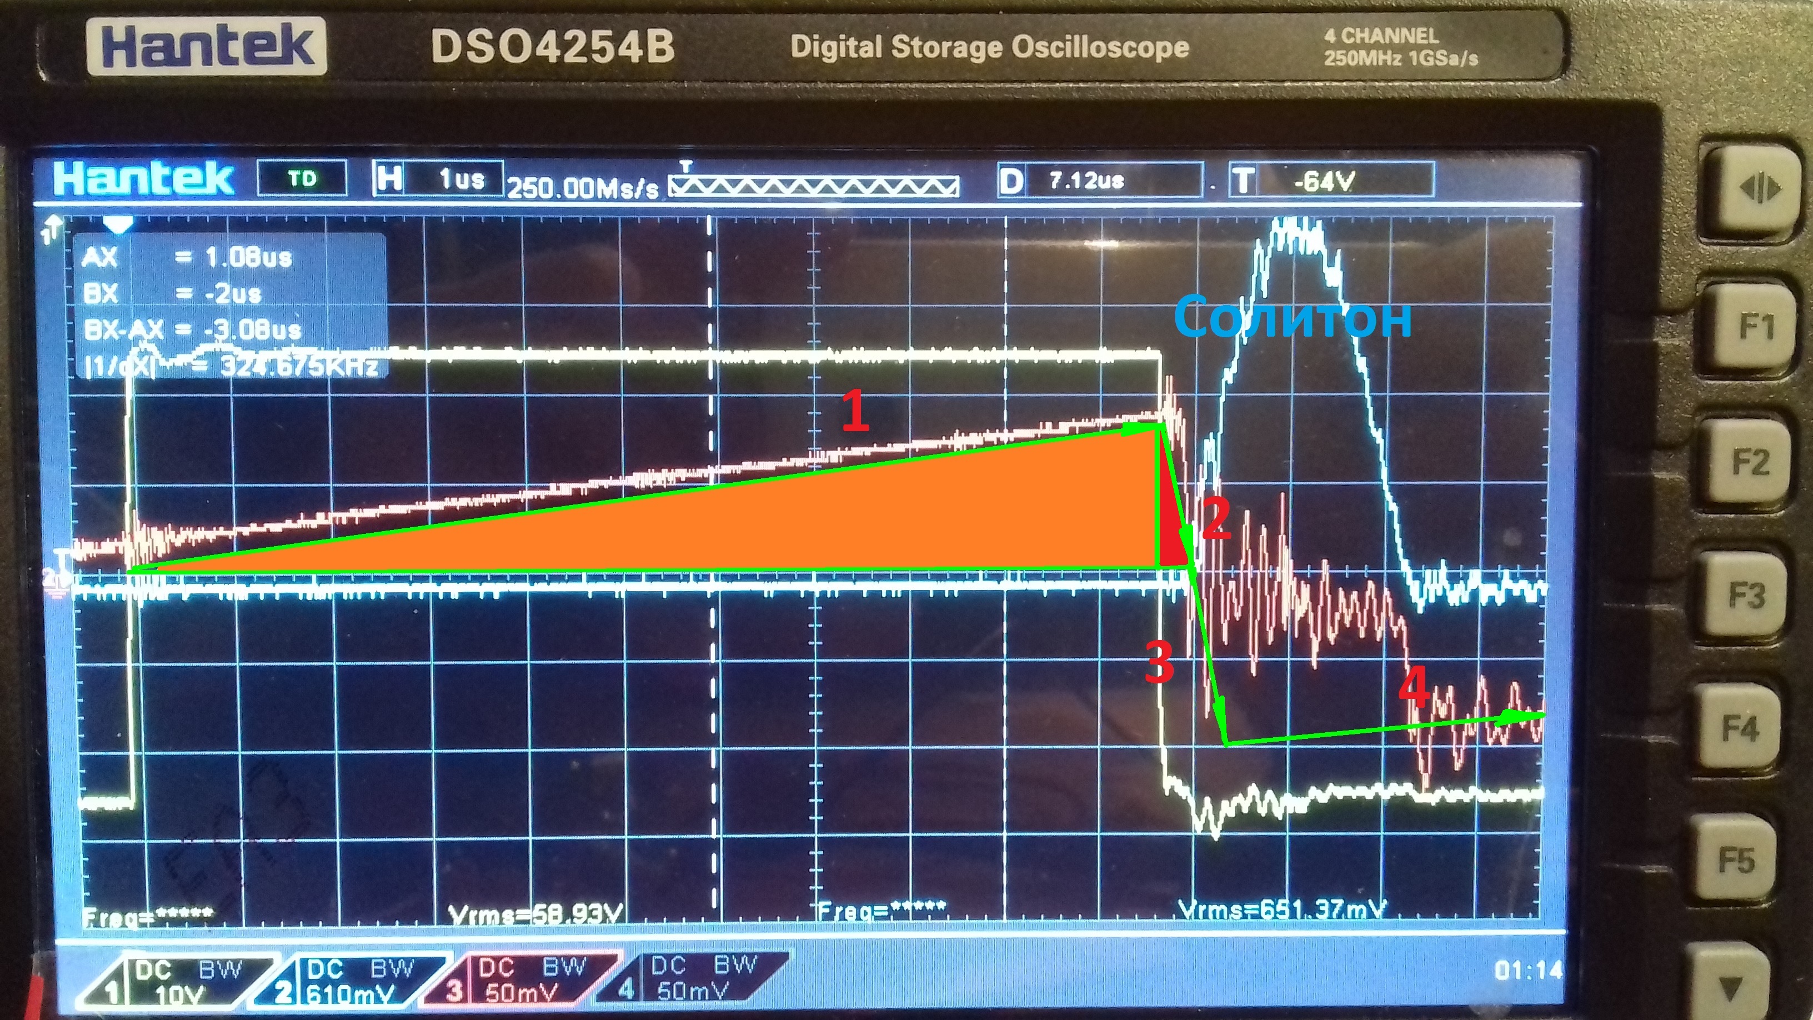Click the Hantek badge on bezel
The width and height of the screenshot is (1813, 1020).
pos(207,46)
